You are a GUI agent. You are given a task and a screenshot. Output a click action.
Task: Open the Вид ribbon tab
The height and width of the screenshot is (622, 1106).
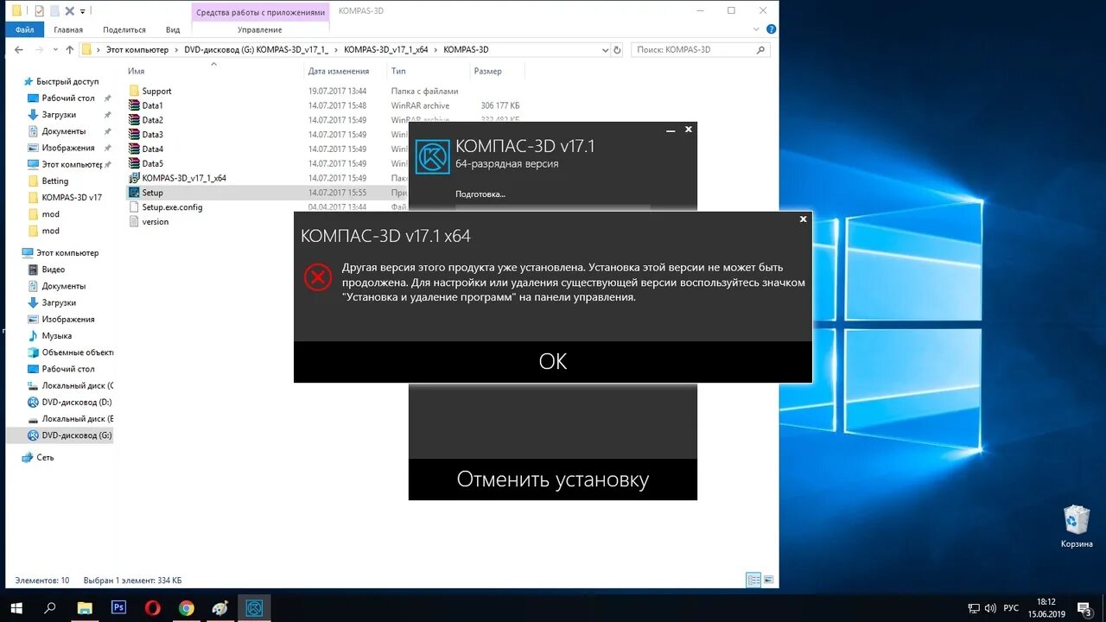[x=173, y=29]
